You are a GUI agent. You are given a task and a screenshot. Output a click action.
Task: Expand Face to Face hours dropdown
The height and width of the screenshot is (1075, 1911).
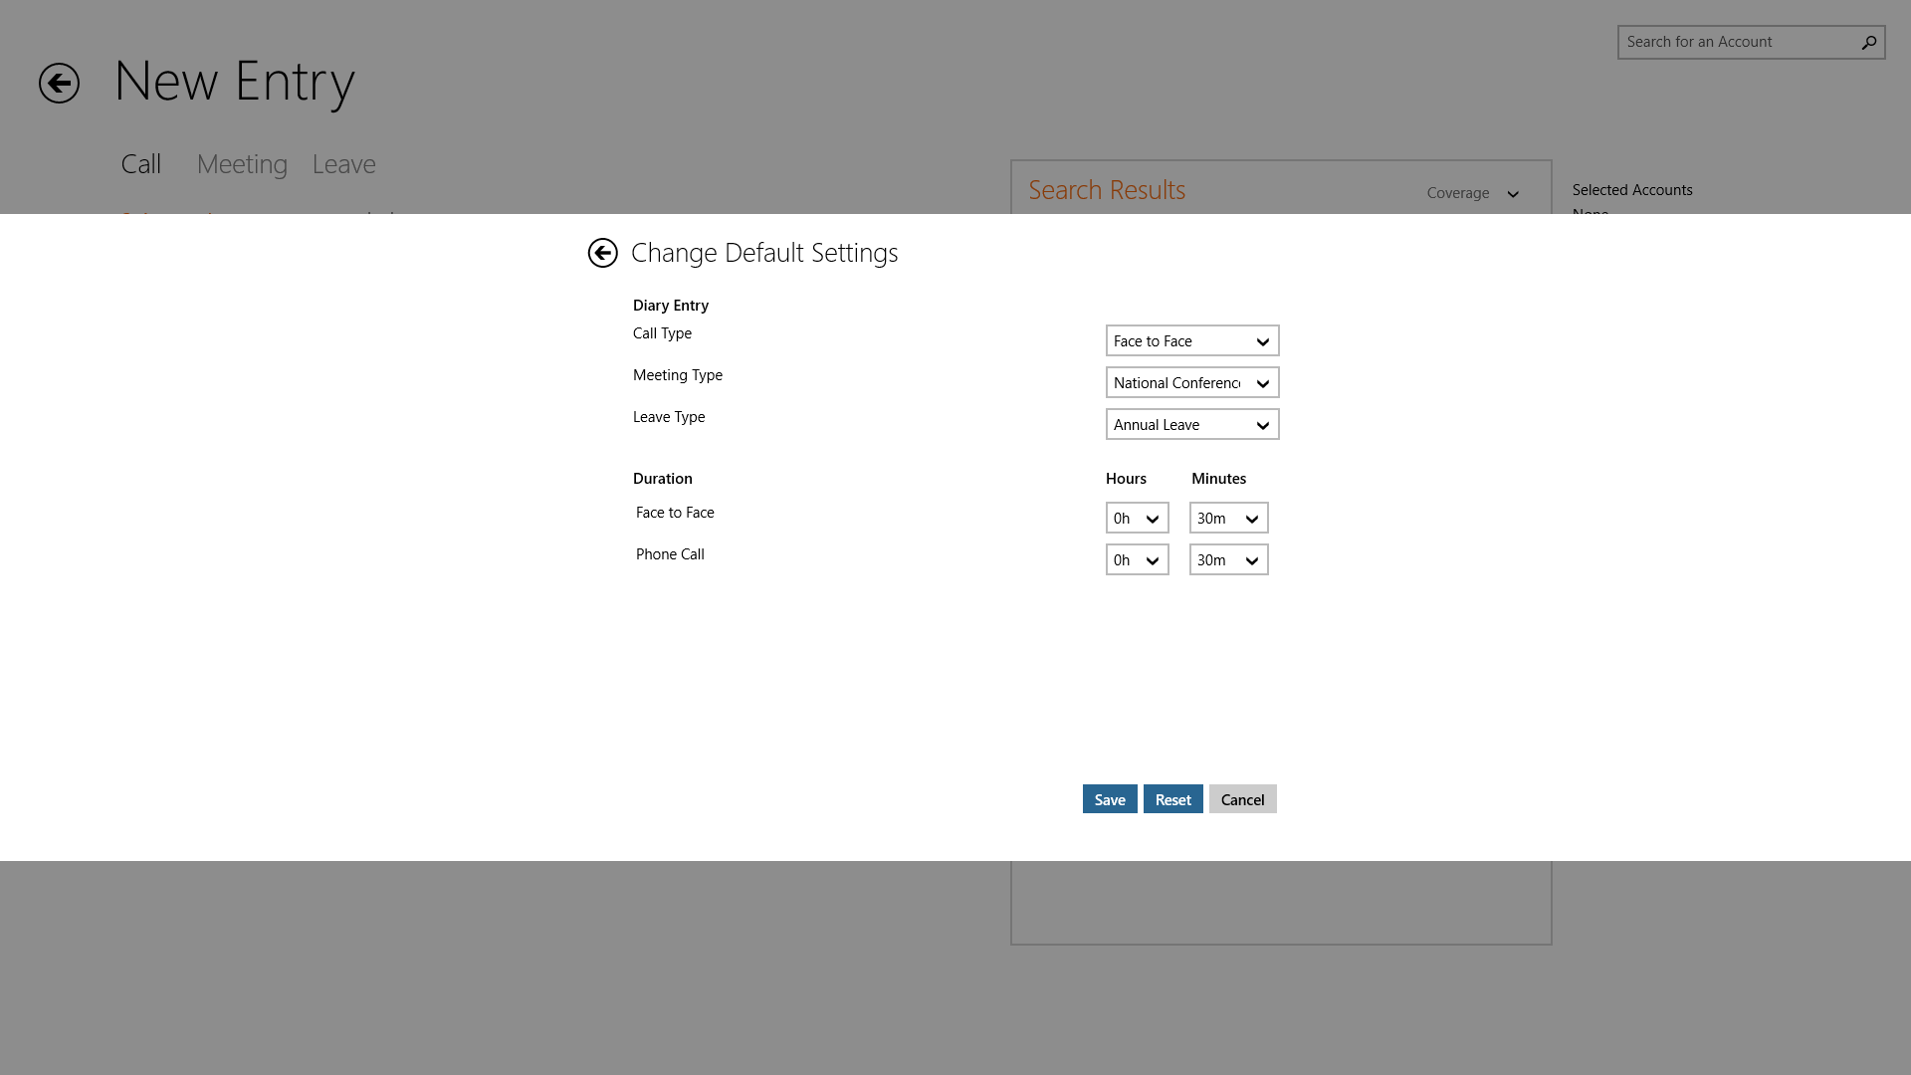(x=1137, y=519)
